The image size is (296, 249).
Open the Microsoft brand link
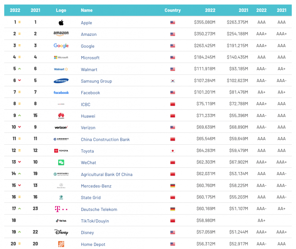pyautogui.click(x=90, y=58)
